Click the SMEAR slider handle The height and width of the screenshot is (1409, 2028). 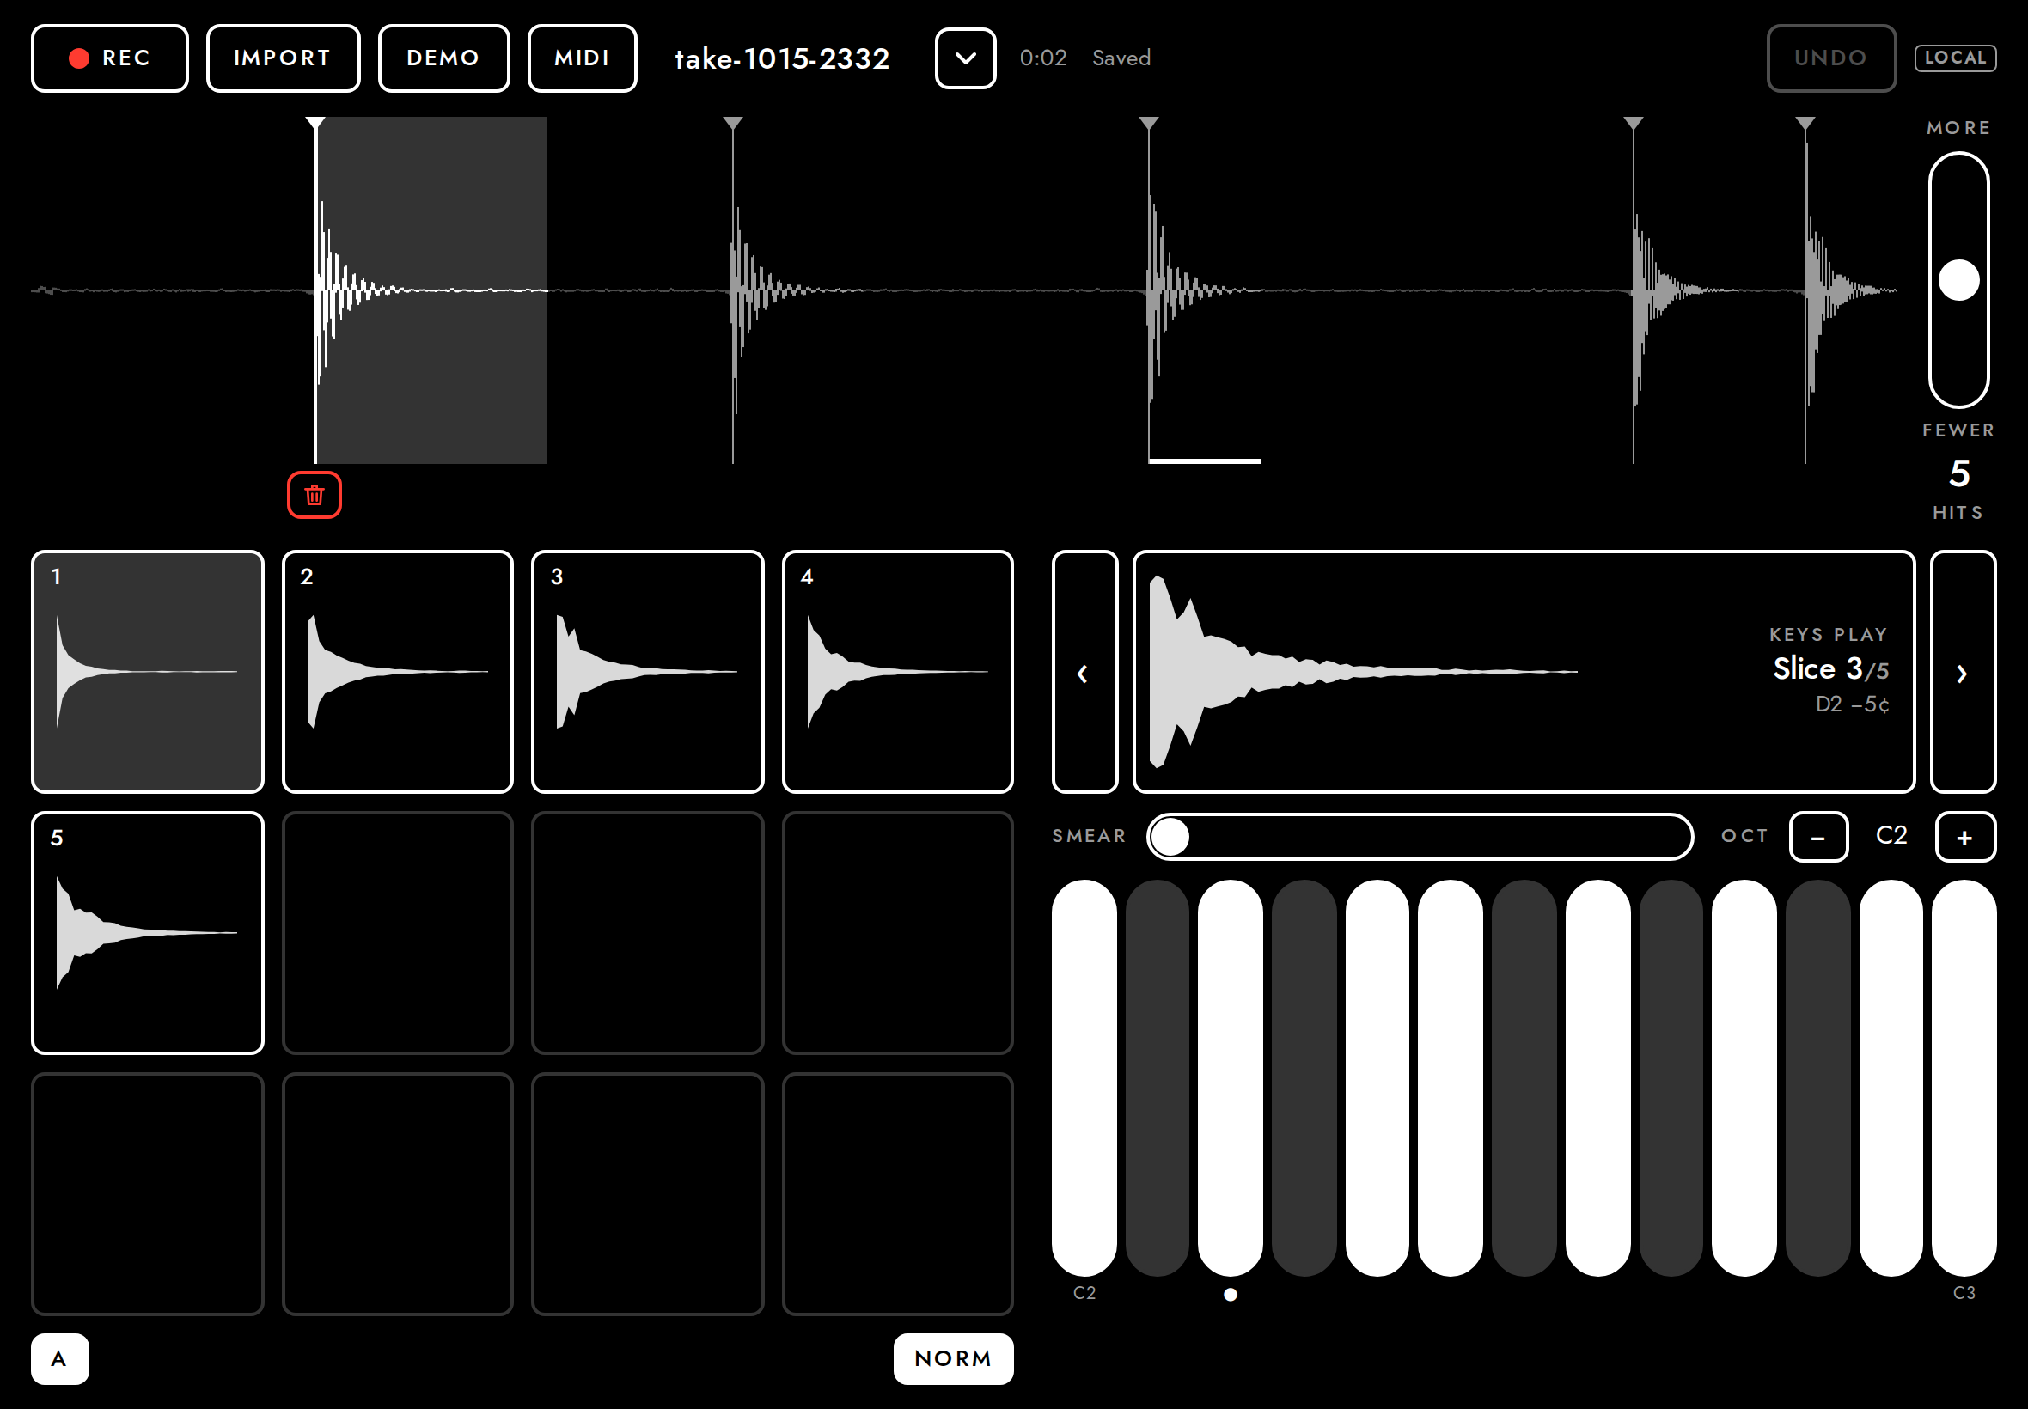tap(1170, 836)
